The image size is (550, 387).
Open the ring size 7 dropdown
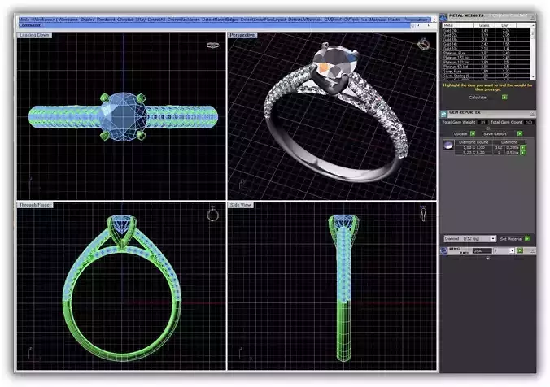click(x=512, y=250)
